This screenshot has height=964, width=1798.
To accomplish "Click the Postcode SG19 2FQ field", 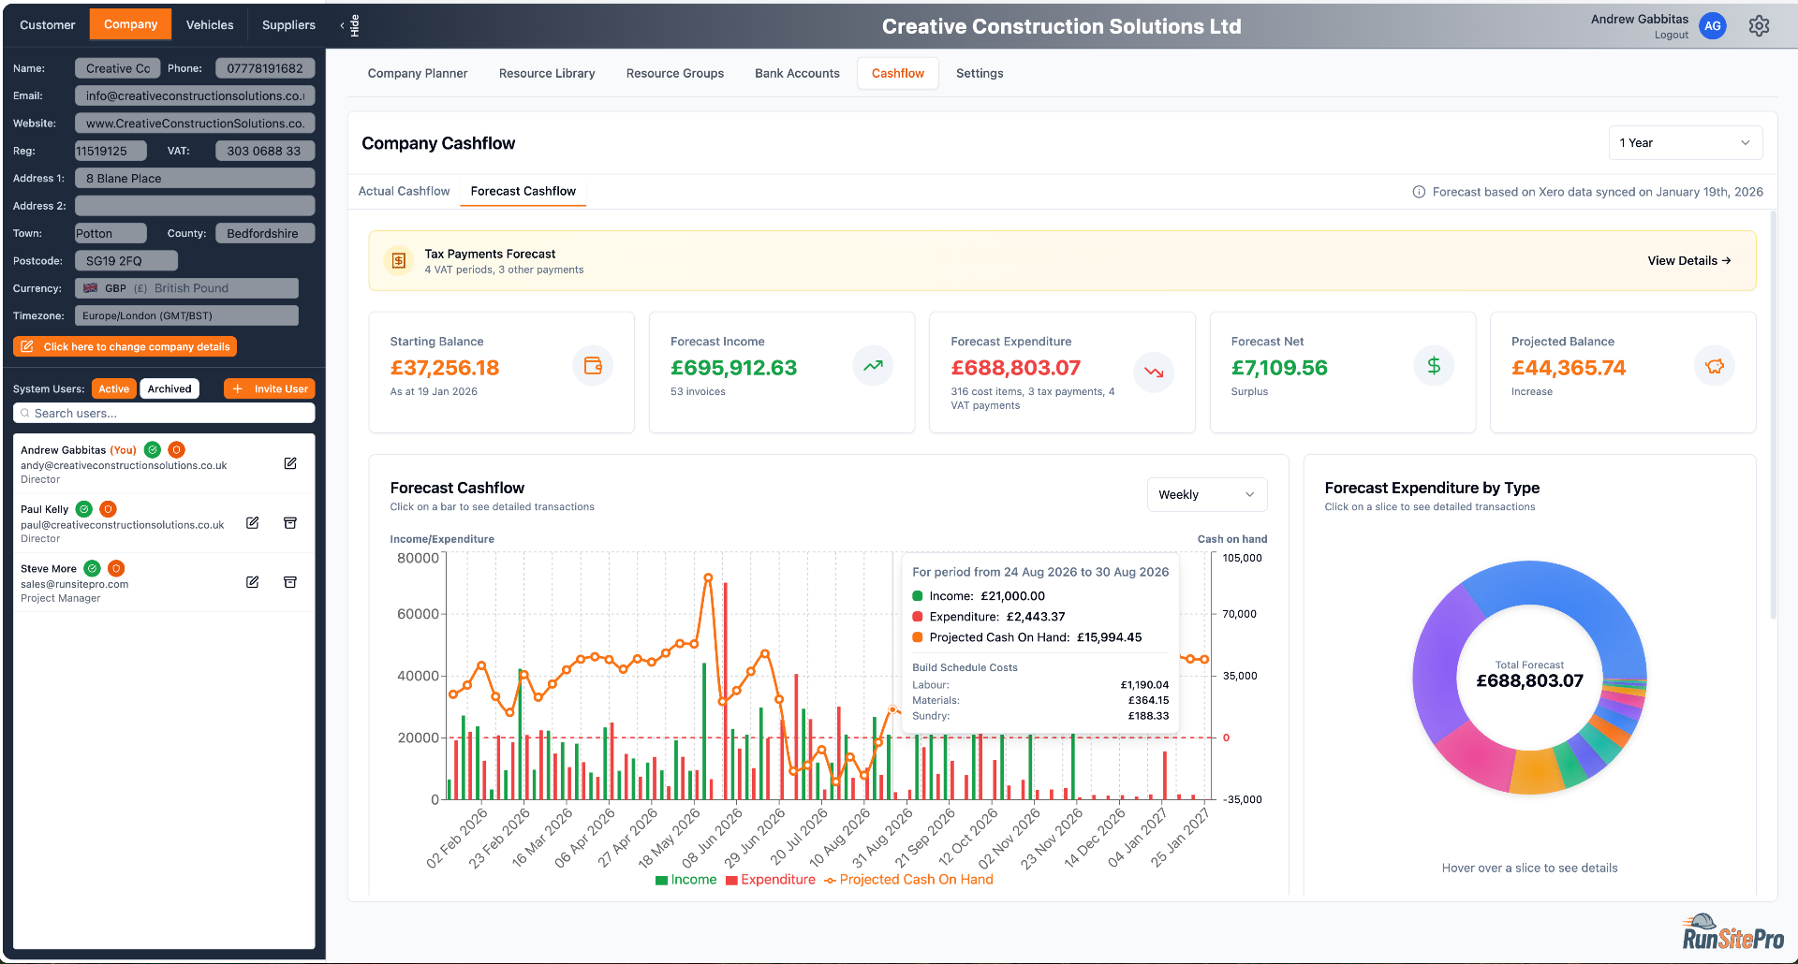I will (x=126, y=261).
